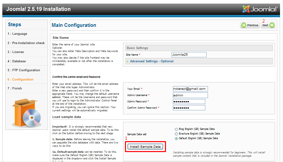Screen dimensions: 283x162
Task: Click the Admin Username input field
Action: [190, 95]
